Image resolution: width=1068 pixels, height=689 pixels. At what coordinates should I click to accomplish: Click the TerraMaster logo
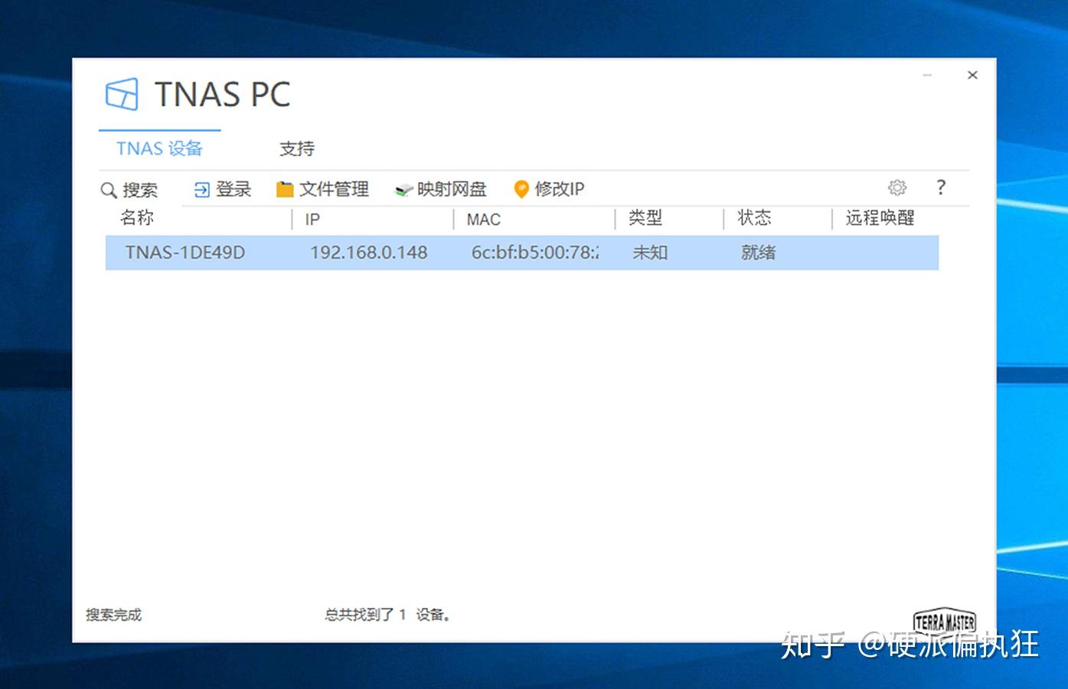pyautogui.click(x=945, y=622)
